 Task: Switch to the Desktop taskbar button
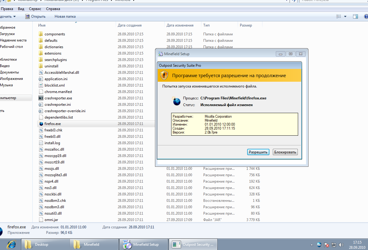tap(45, 245)
